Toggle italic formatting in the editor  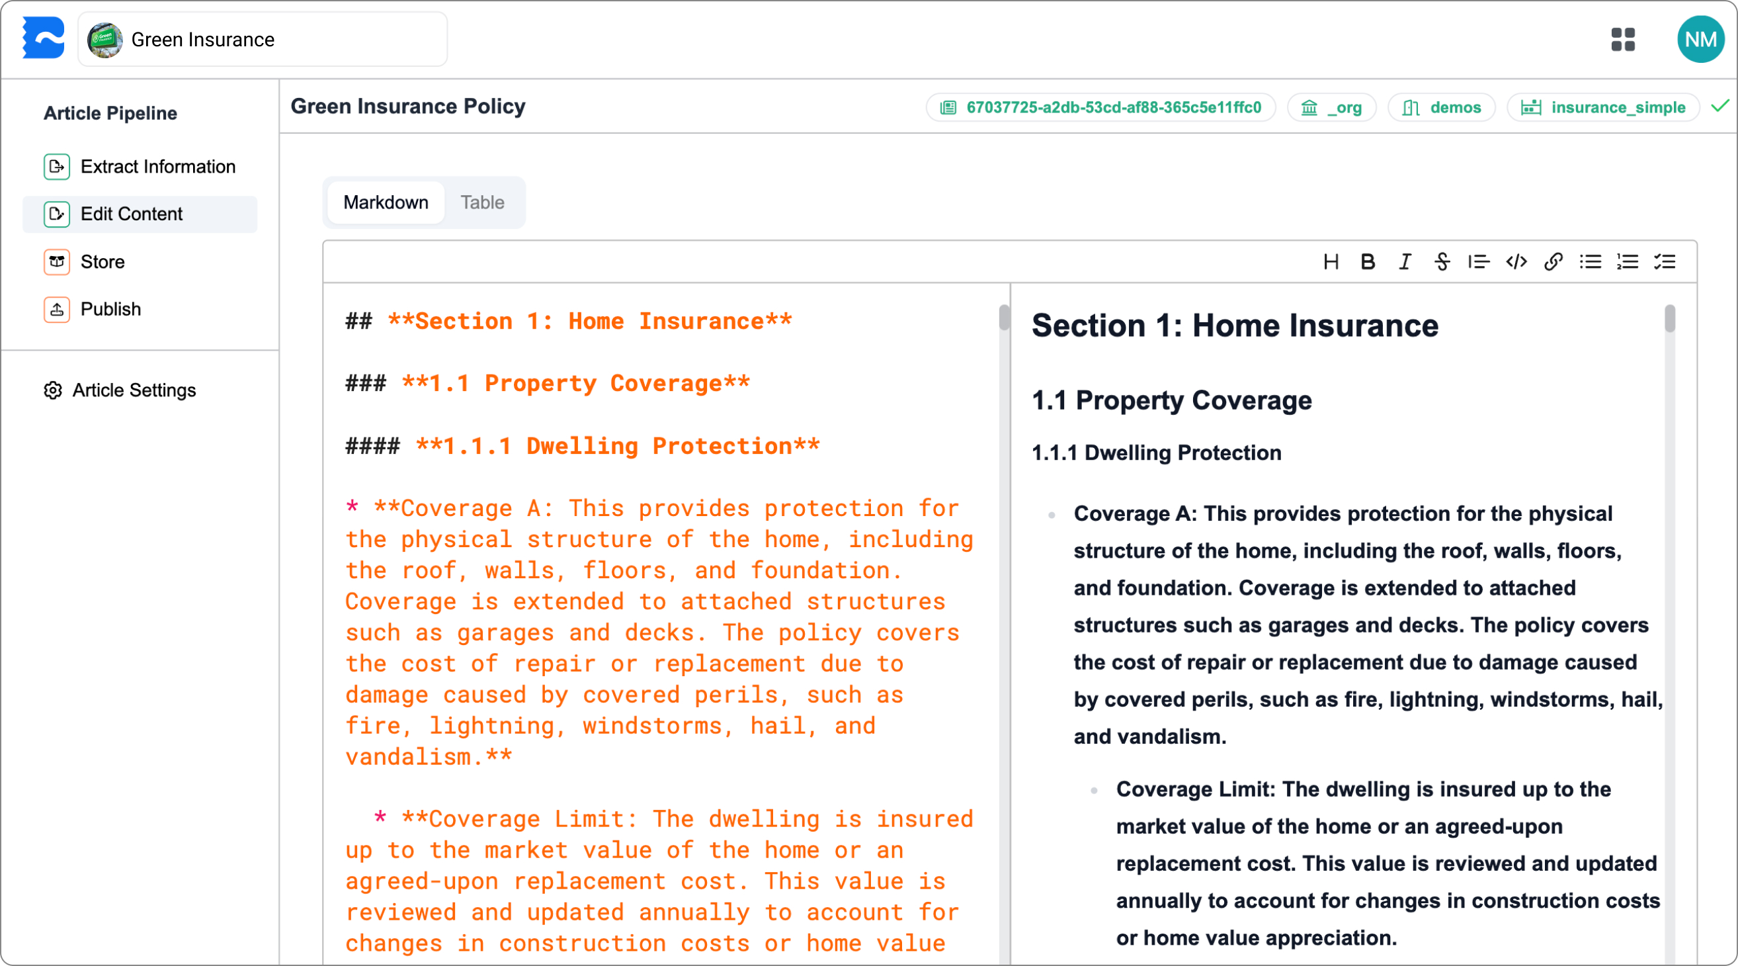coord(1404,262)
